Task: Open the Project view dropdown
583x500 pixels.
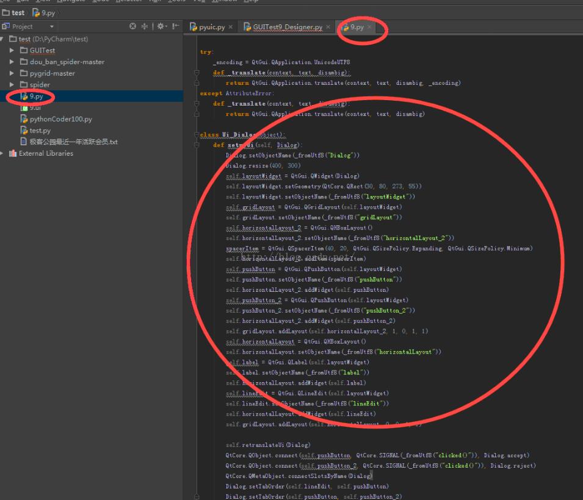Action: [x=52, y=27]
